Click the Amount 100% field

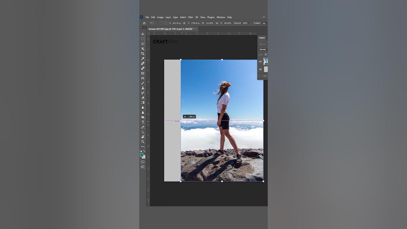coord(245,23)
